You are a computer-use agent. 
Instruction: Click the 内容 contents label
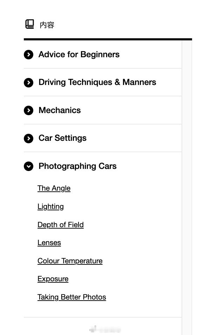[x=47, y=25]
